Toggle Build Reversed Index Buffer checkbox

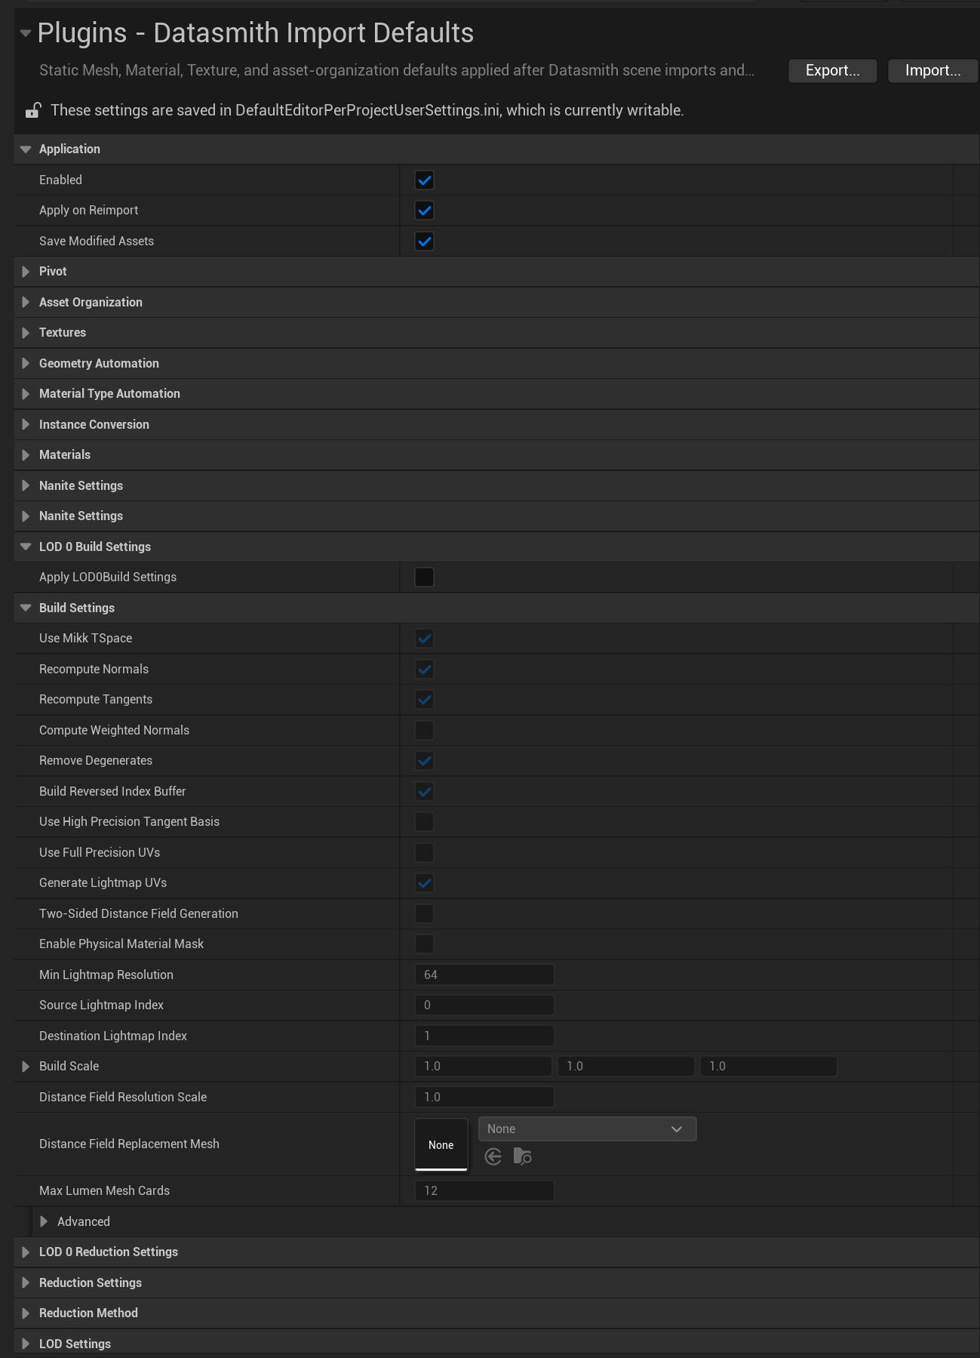pyautogui.click(x=424, y=792)
